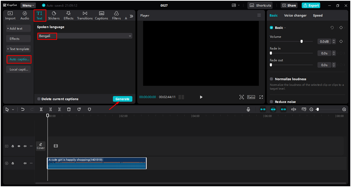The width and height of the screenshot is (351, 187).
Task: Enable Reduce noise checkbox
Action: coord(271,102)
